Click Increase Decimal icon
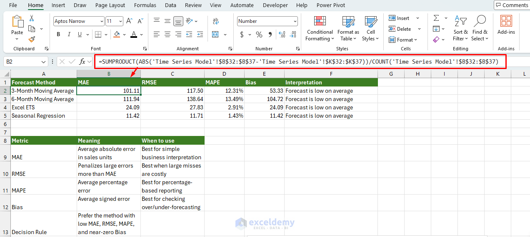 282,35
